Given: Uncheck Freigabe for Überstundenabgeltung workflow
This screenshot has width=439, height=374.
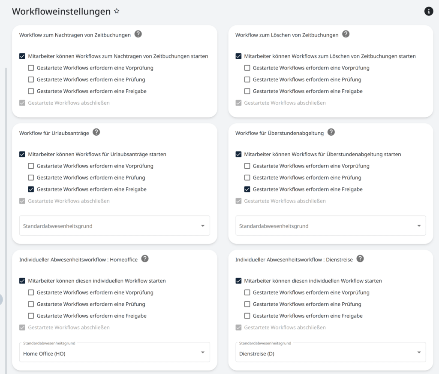Looking at the screenshot, I should (247, 189).
